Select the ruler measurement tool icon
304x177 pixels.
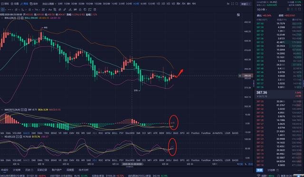(x=65, y=9)
